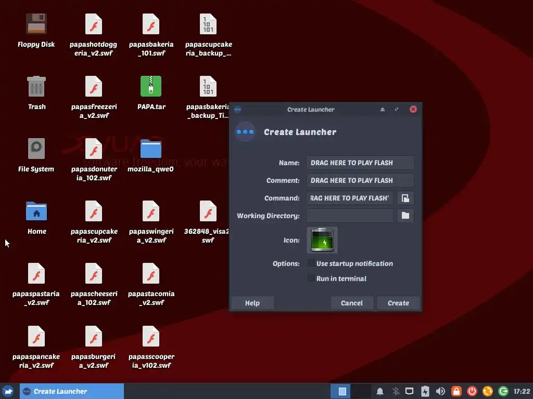This screenshot has width=533, height=399.
Task: Focus the Working Directory field
Action: pyautogui.click(x=350, y=216)
